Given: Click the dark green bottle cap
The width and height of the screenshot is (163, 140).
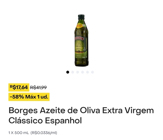Looking at the screenshot, I should click(81, 17).
